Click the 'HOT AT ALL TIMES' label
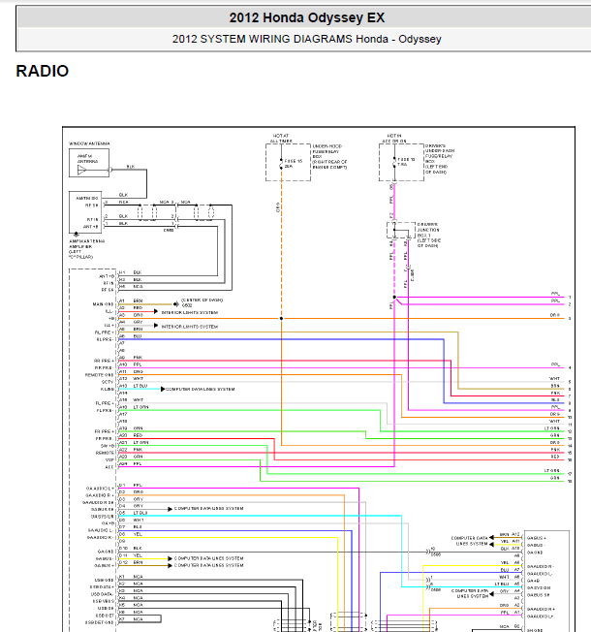 tap(281, 139)
